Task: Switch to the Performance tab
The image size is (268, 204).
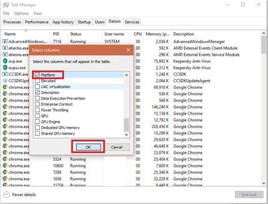Action: click(x=37, y=22)
